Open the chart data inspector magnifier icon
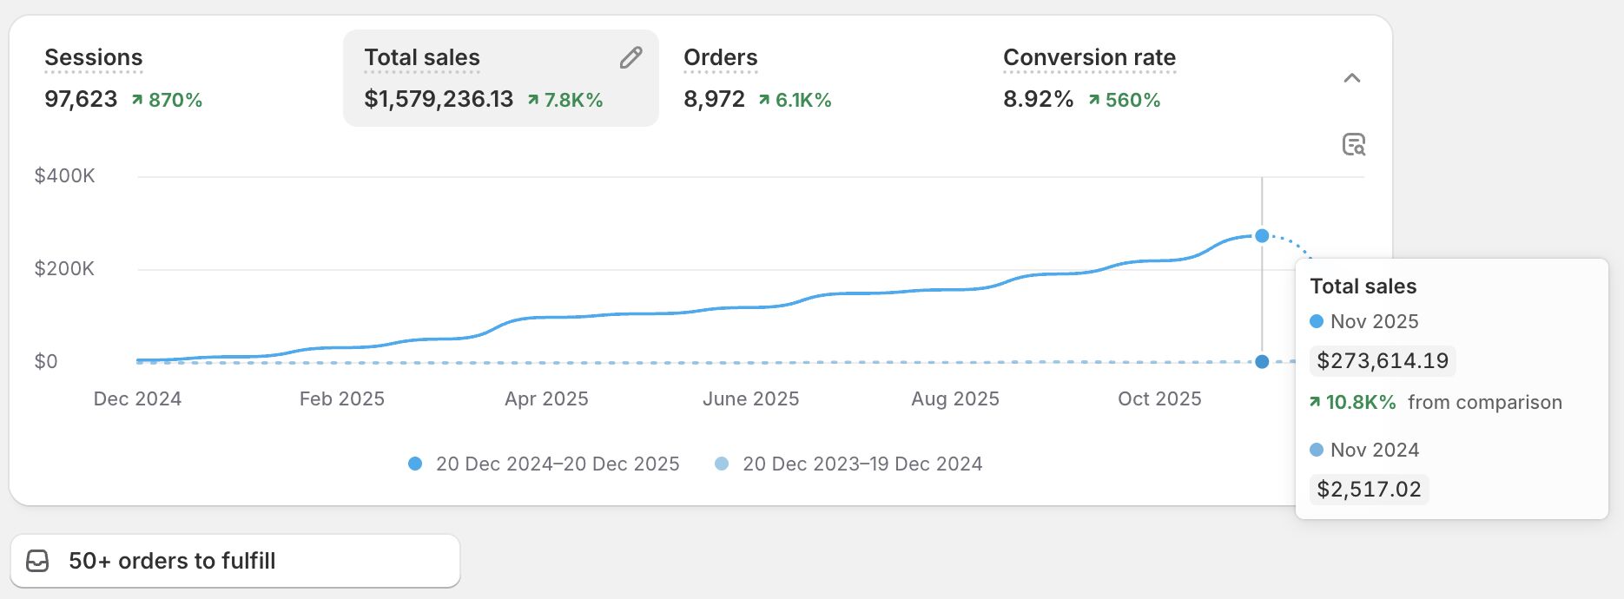Viewport: 1624px width, 599px height. tap(1356, 146)
